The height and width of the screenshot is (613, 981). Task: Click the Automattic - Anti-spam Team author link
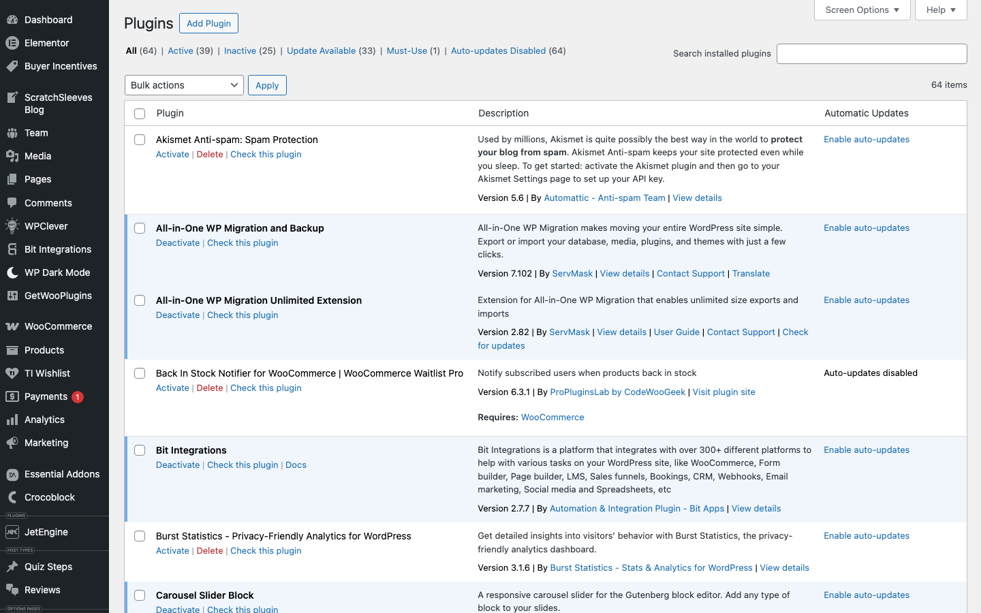[604, 198]
